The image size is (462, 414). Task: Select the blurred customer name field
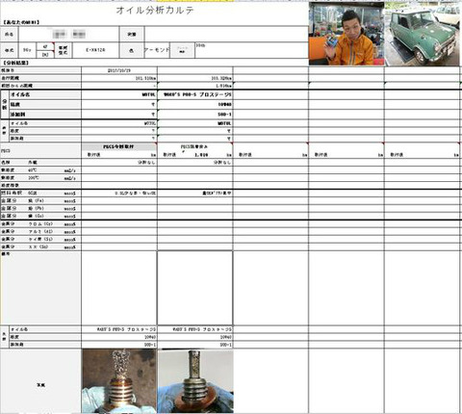click(x=68, y=34)
